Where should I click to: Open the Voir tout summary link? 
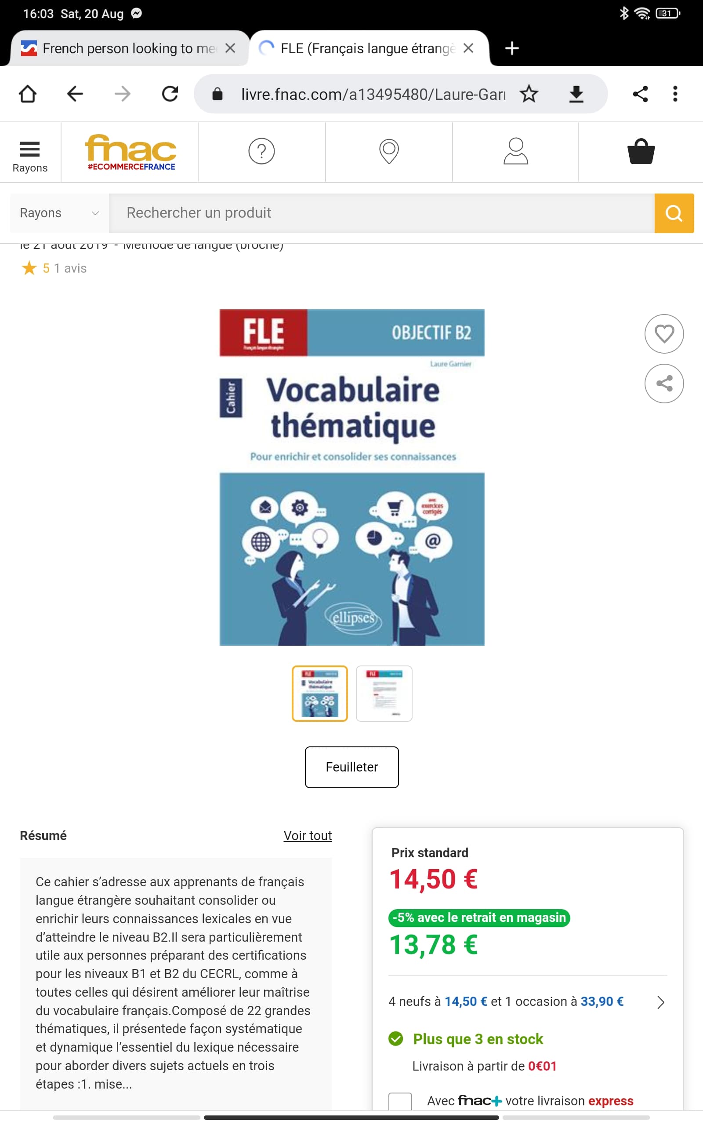[x=307, y=836]
